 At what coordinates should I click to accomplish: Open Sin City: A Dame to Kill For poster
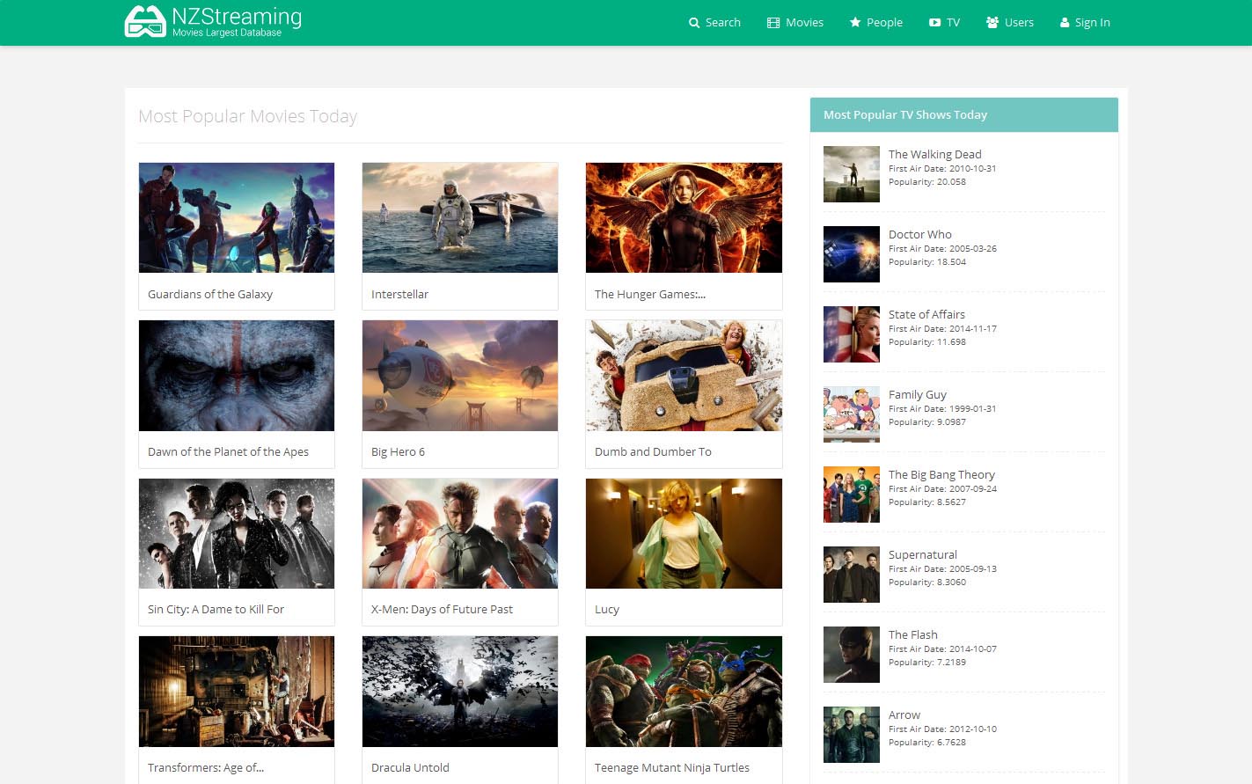coord(237,533)
